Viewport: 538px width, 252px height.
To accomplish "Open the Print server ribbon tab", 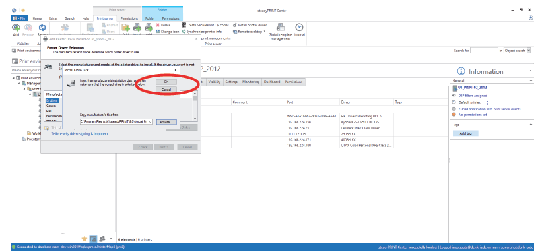I will pos(105,18).
